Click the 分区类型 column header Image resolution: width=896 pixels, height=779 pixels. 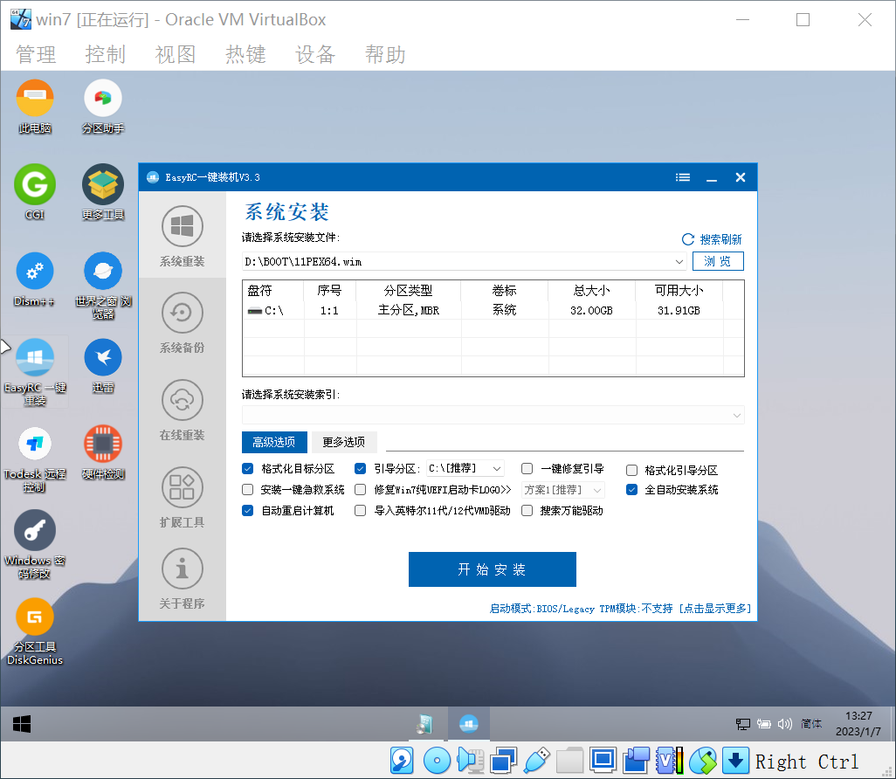coord(408,290)
